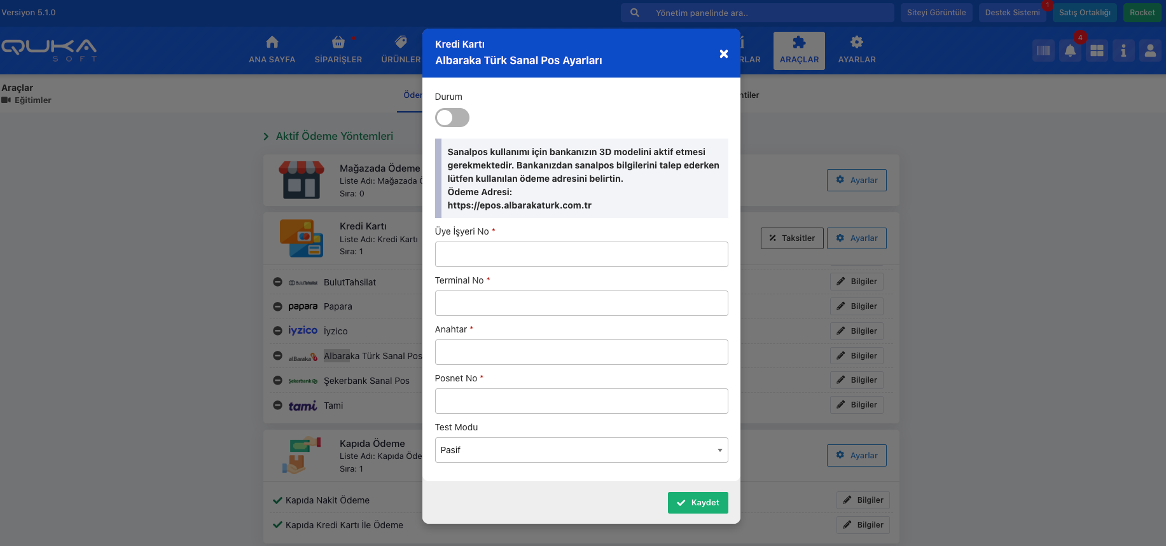The width and height of the screenshot is (1166, 546).
Task: Open the user profile icon
Action: pyautogui.click(x=1150, y=51)
